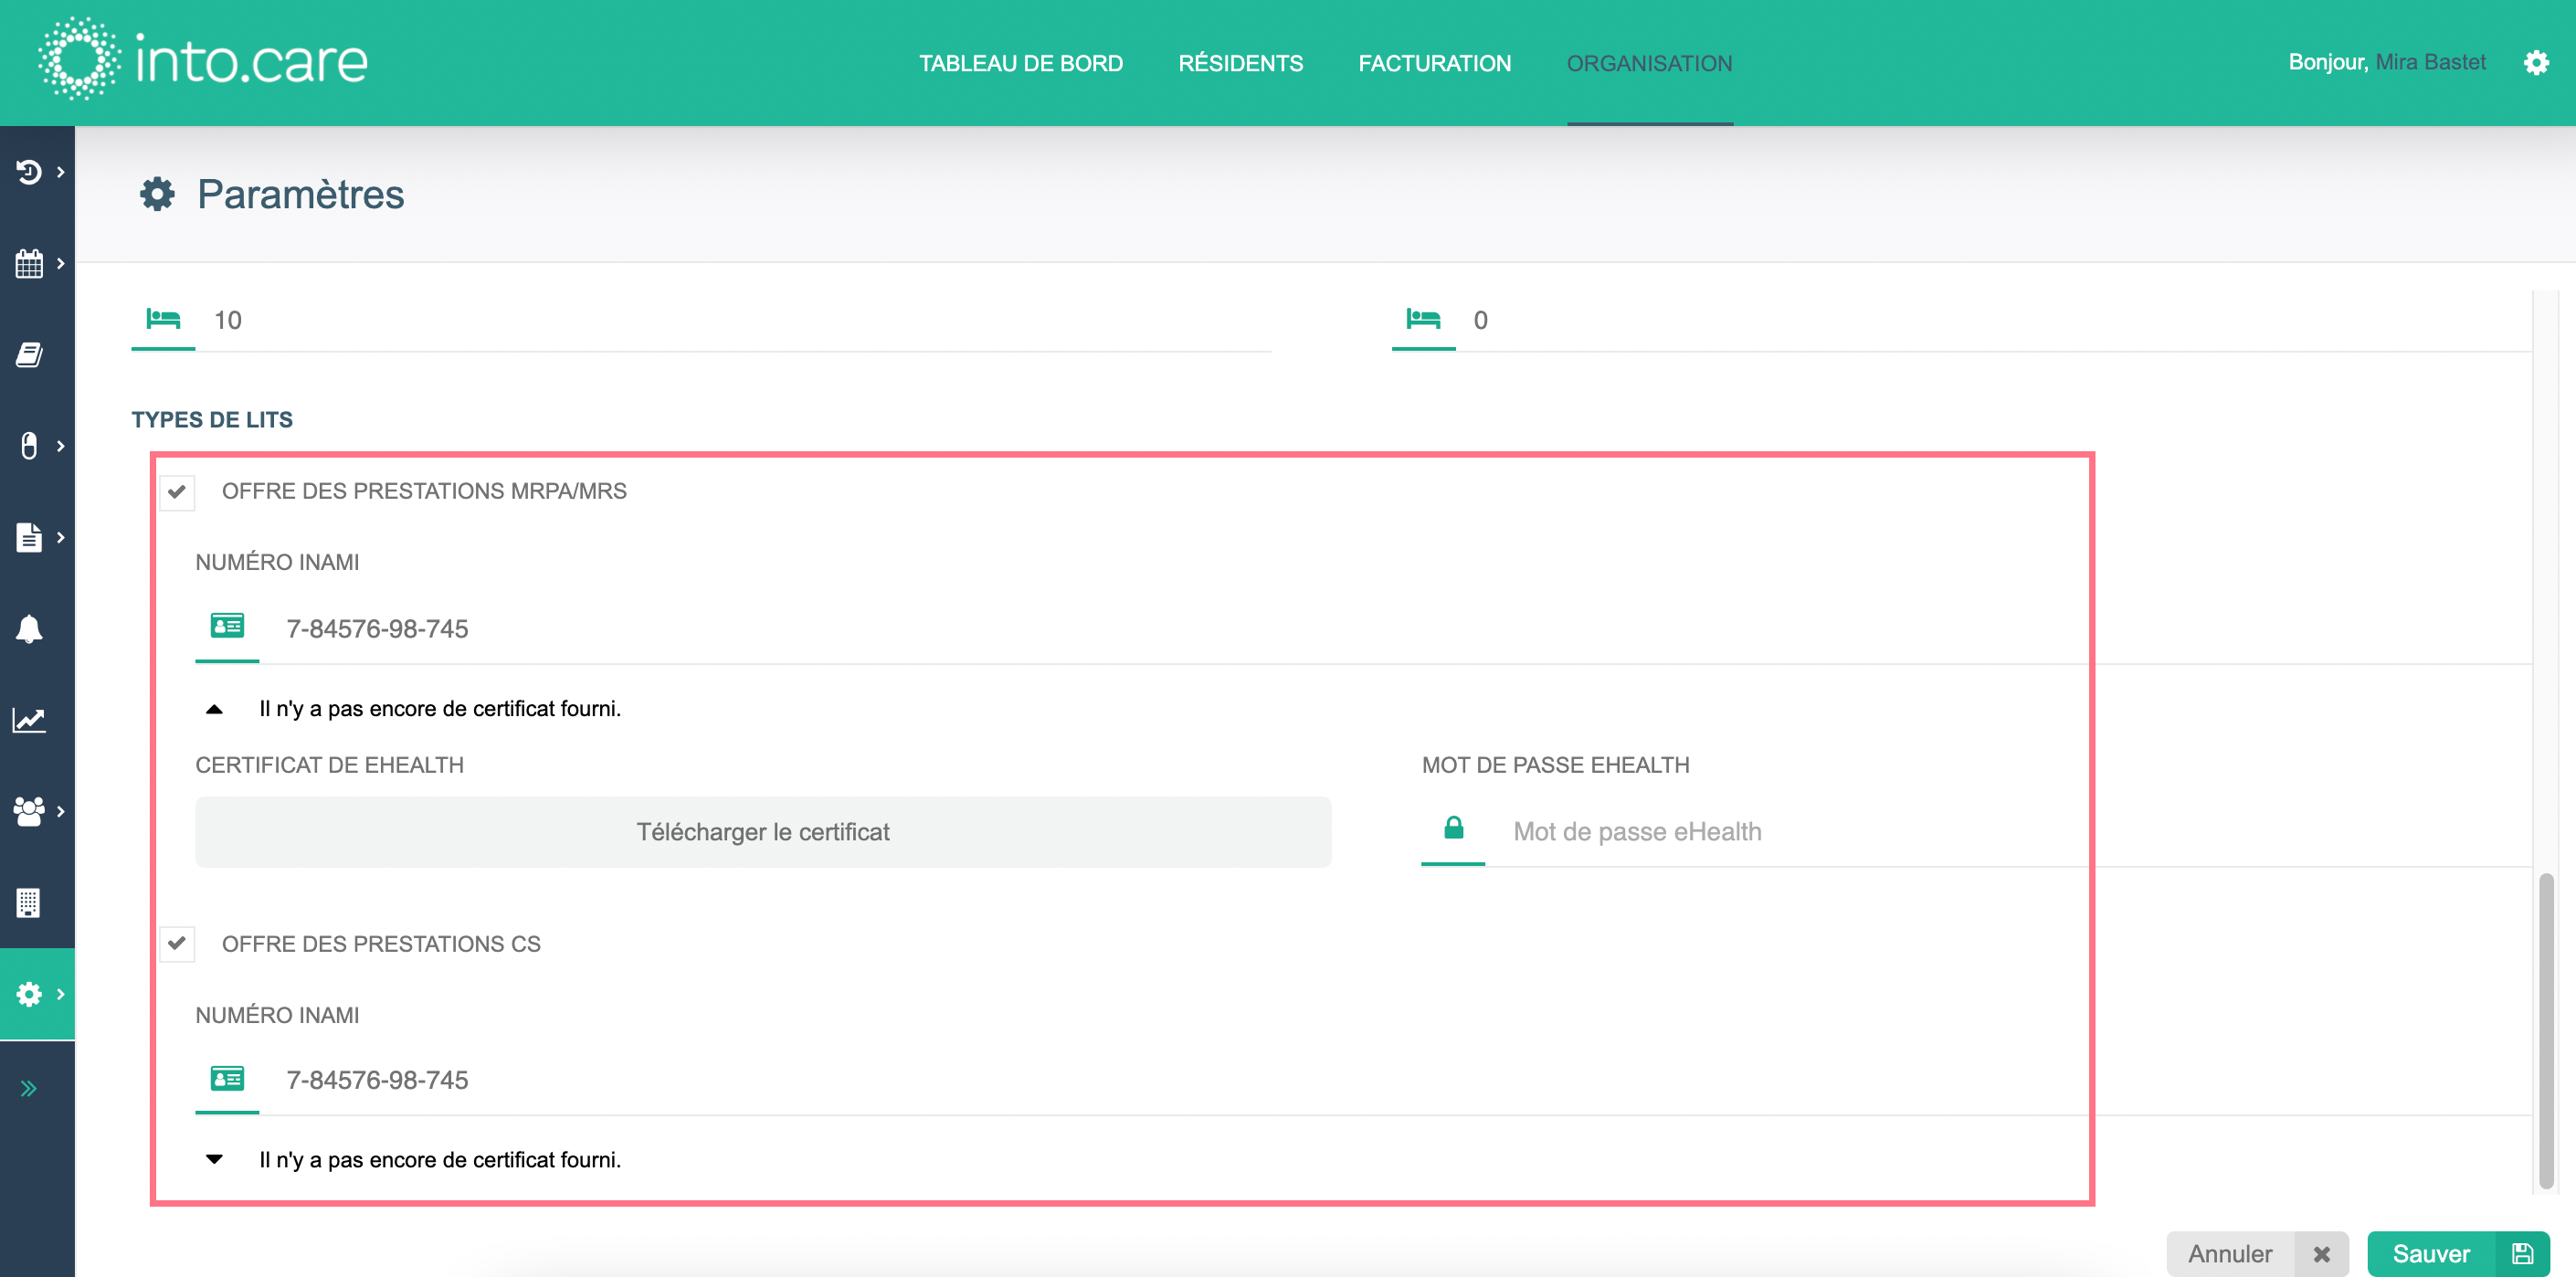This screenshot has width=2576, height=1277.
Task: Click the into.care logo
Action: 203,60
